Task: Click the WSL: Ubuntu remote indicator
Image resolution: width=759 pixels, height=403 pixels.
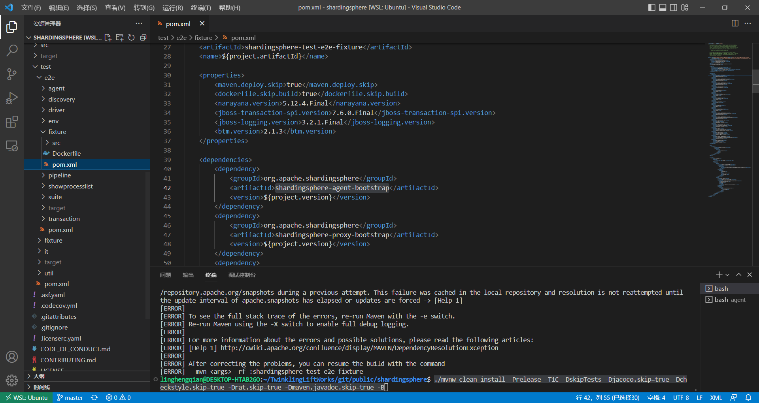Action: [x=26, y=397]
